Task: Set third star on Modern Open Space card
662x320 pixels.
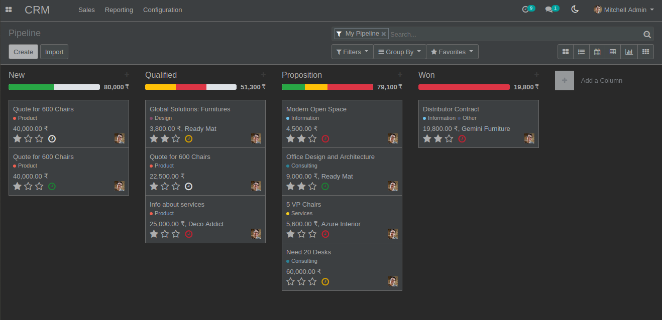Action: 312,138
